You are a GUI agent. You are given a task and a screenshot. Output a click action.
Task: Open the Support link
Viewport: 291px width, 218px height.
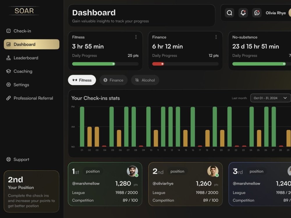(31, 159)
